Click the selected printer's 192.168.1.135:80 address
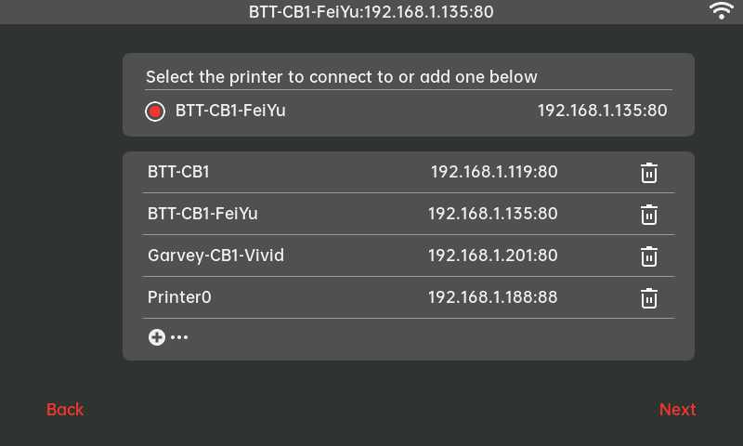743x446 pixels. pos(602,111)
